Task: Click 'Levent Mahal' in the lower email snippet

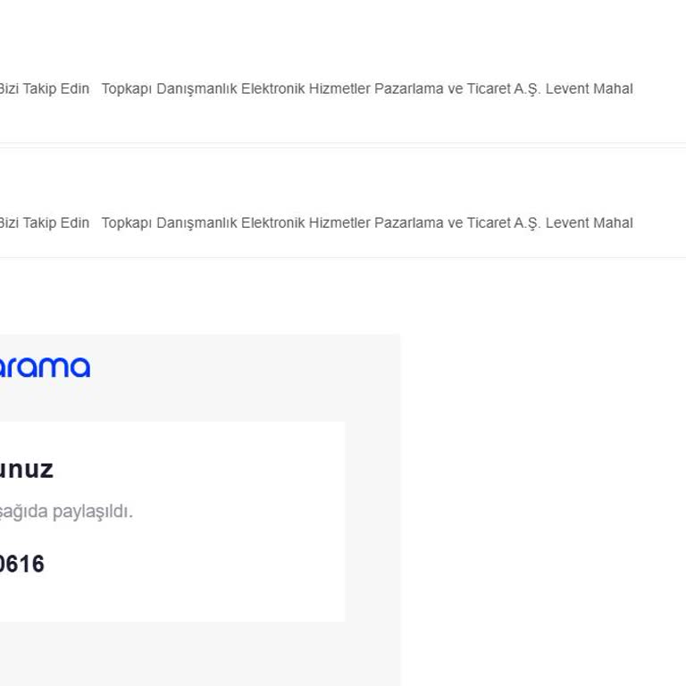Action: 589,222
